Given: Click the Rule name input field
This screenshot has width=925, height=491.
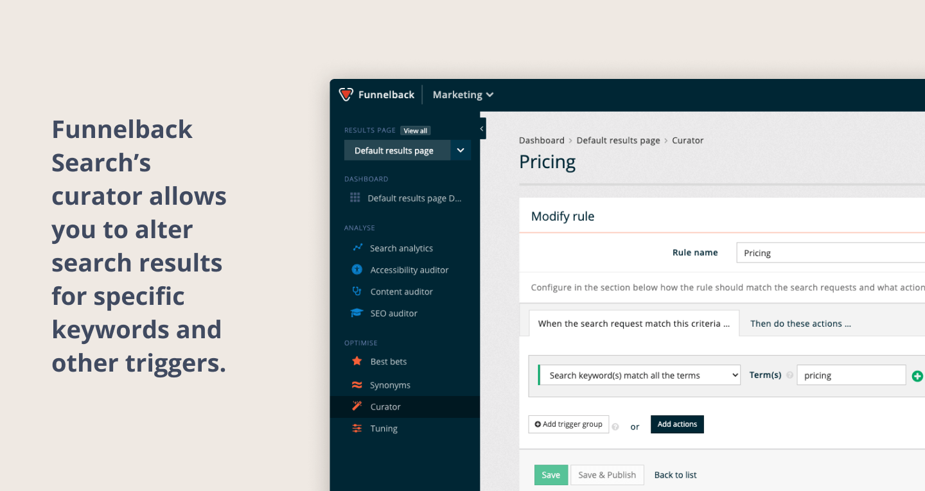Looking at the screenshot, I should coord(831,253).
